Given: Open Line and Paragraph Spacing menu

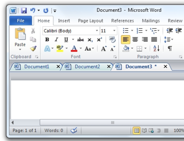Looking at the screenshot, I should pos(168,40).
